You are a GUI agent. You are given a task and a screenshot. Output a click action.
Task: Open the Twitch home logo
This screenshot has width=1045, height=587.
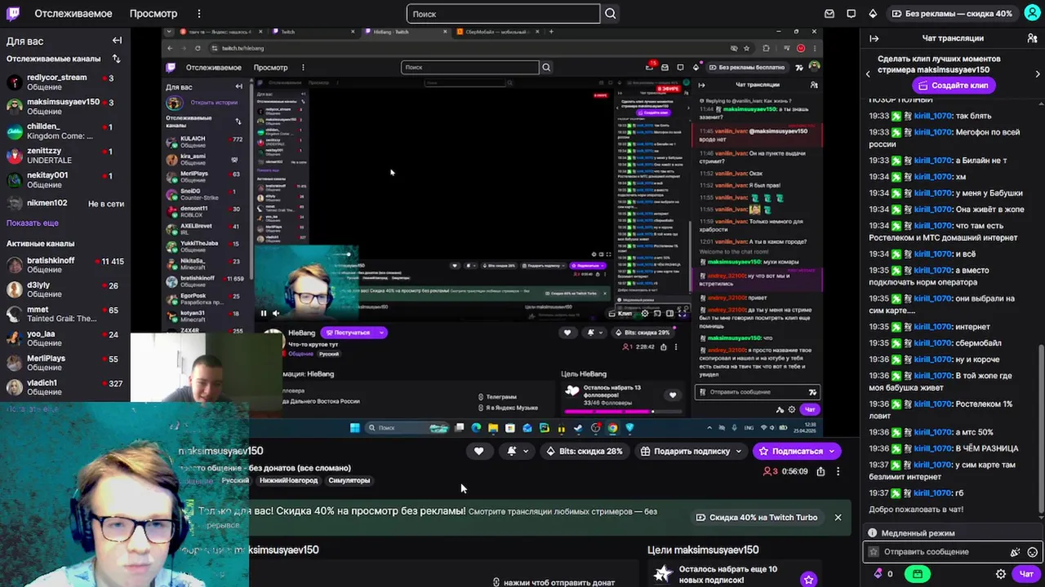point(14,13)
